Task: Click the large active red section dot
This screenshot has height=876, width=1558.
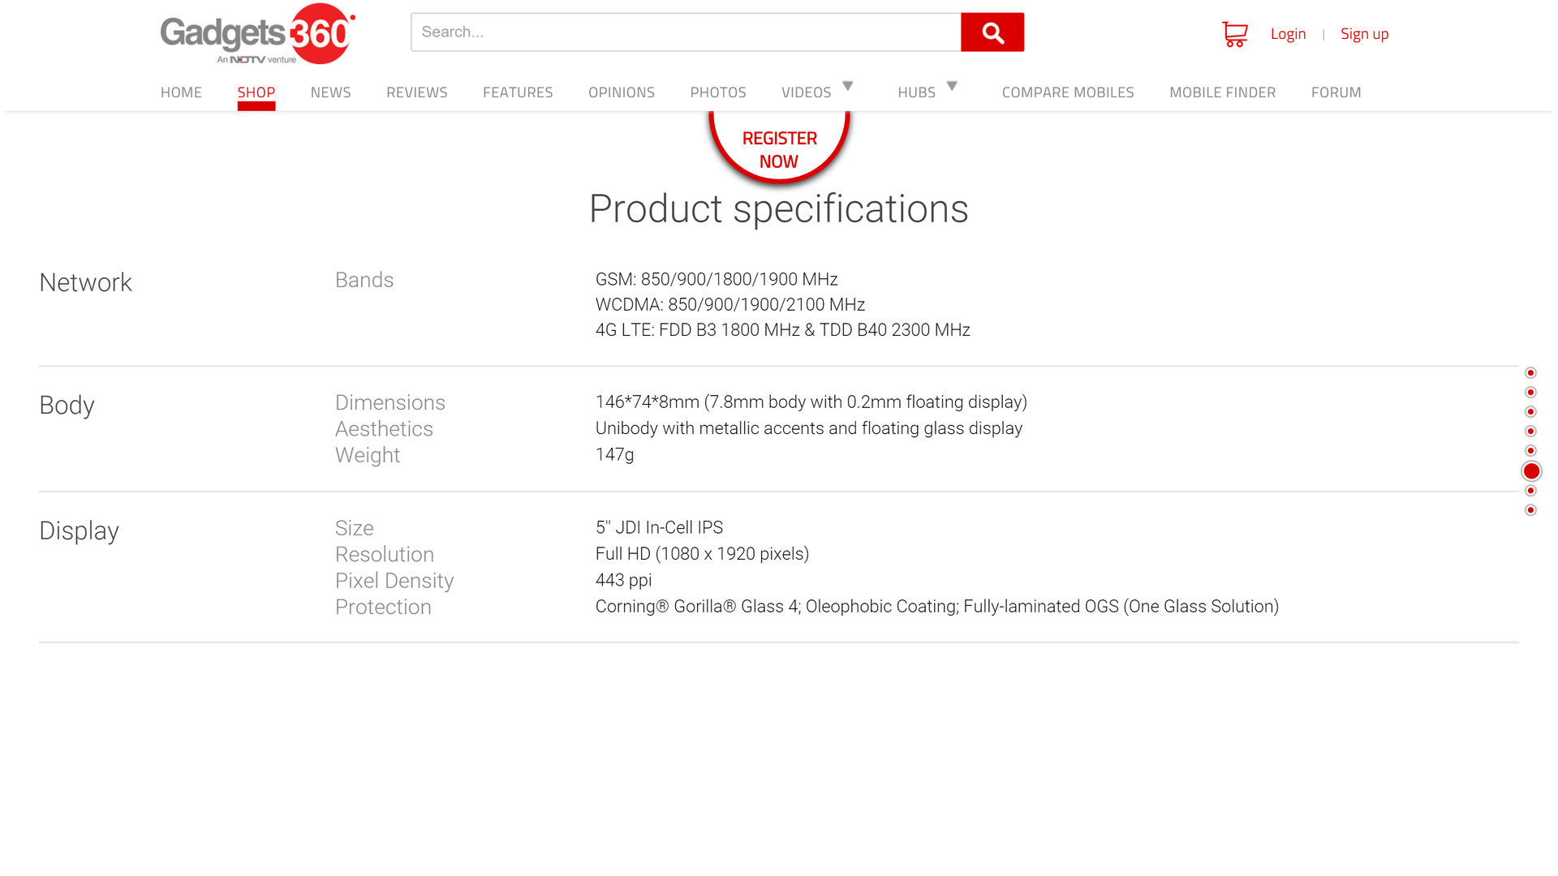Action: pos(1531,471)
